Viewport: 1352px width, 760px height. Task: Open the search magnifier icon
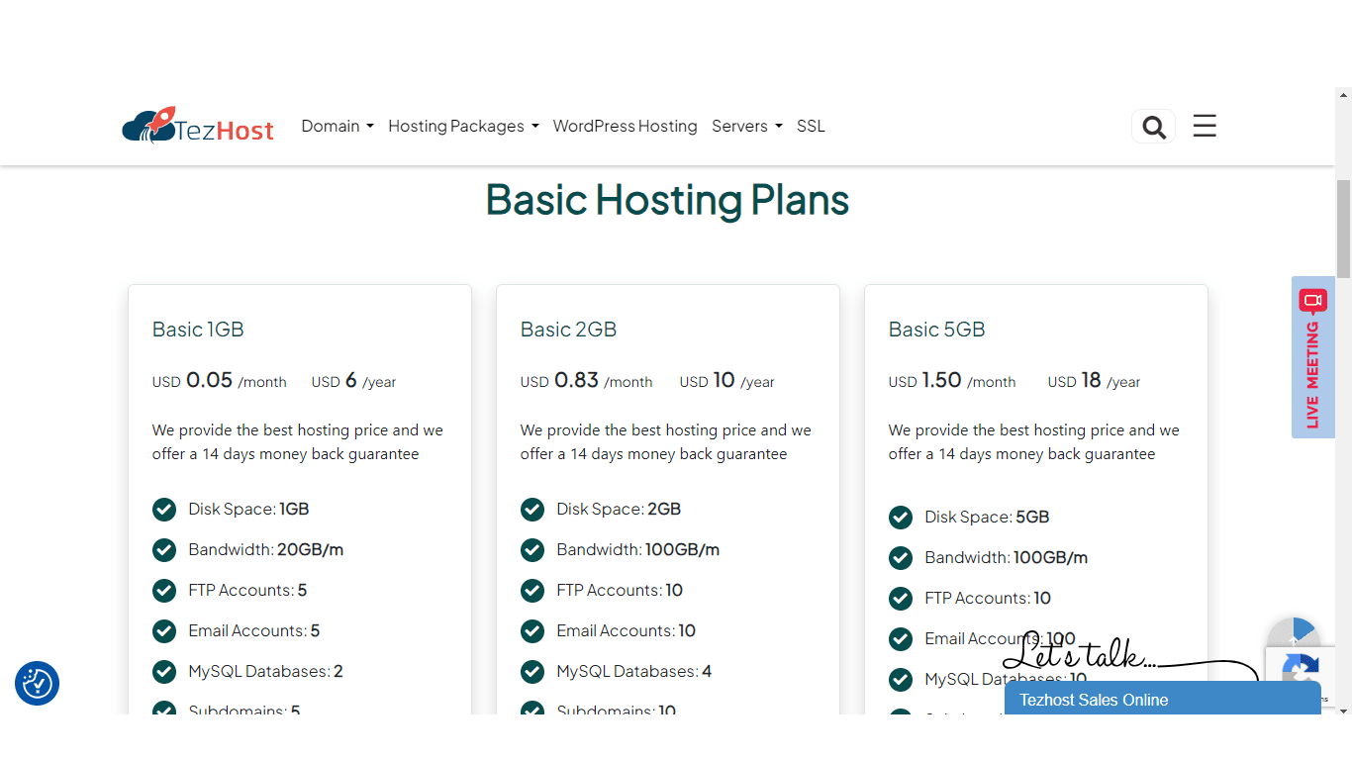[1153, 127]
